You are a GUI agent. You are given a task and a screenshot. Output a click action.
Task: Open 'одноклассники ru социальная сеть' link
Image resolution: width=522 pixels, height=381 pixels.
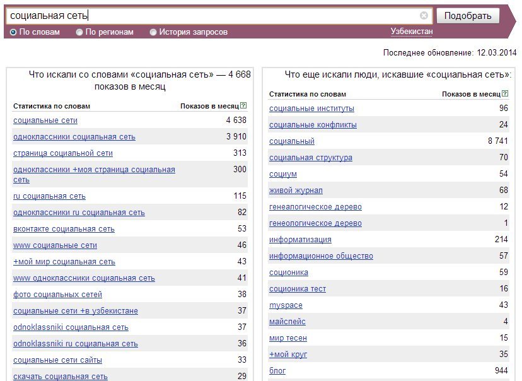pyautogui.click(x=79, y=213)
